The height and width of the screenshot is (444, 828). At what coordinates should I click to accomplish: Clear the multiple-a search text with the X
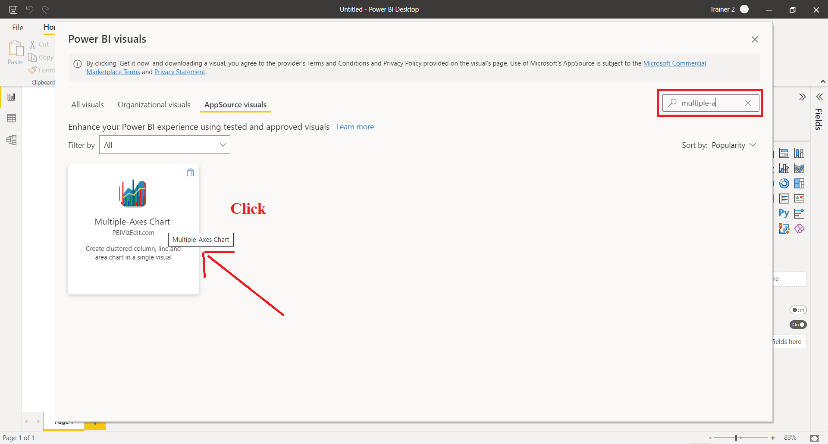[747, 103]
